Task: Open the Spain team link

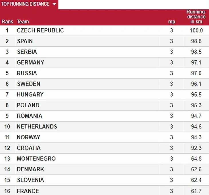Action: tap(25, 41)
